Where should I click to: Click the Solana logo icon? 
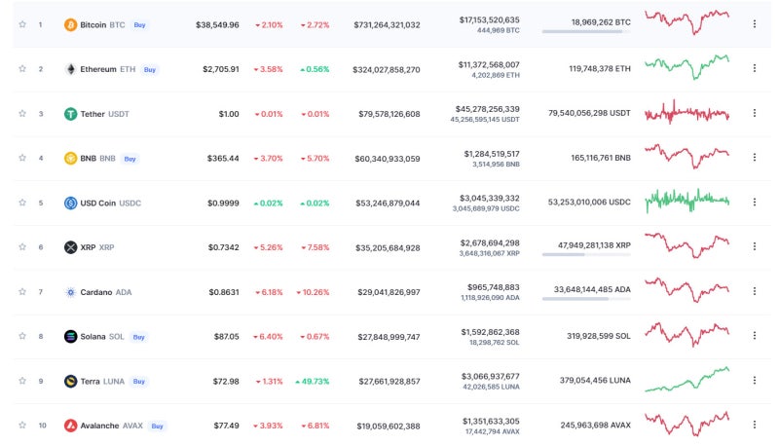pos(70,336)
